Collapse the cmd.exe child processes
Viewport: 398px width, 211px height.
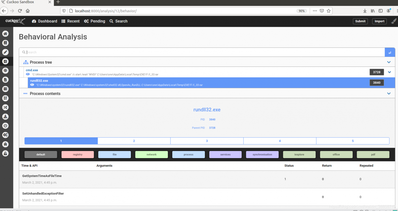pos(389,72)
